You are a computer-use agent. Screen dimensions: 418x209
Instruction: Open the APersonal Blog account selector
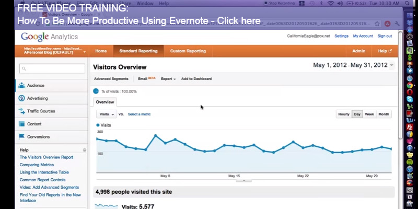coord(55,51)
